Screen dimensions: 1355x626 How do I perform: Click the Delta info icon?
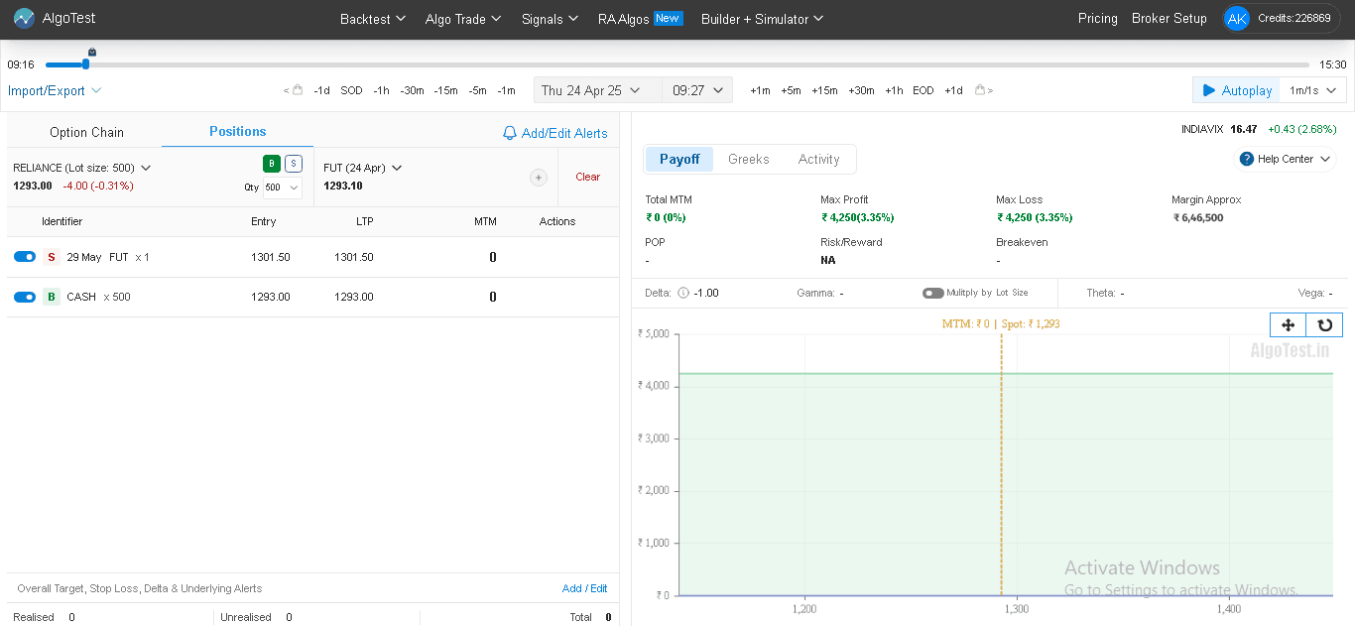(682, 294)
